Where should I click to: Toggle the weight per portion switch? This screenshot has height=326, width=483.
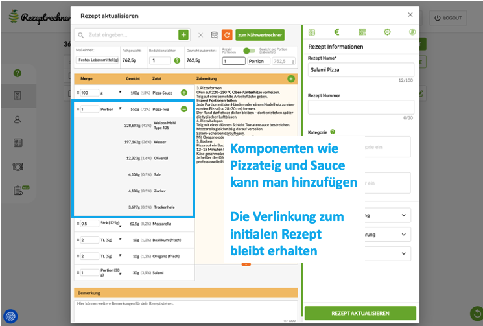point(248,51)
